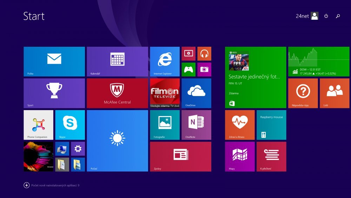Open the Skype tile

(70, 125)
